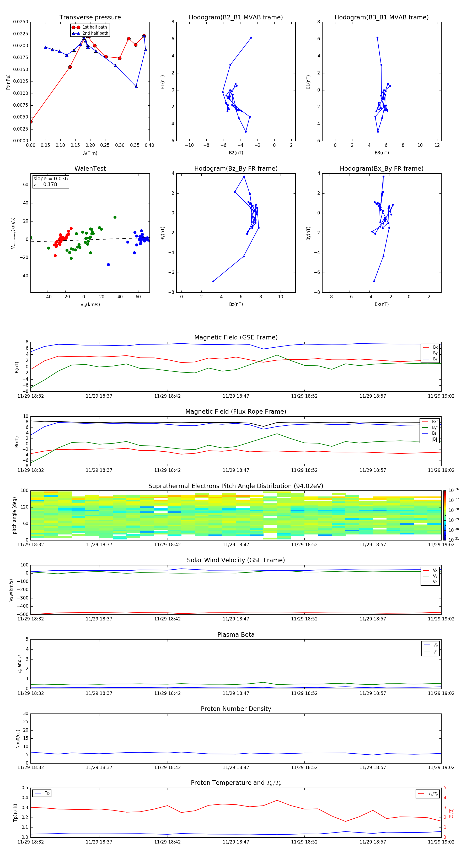Click the "10^-26" colorbar tick label
This screenshot has width=472, height=865.
coord(454,490)
